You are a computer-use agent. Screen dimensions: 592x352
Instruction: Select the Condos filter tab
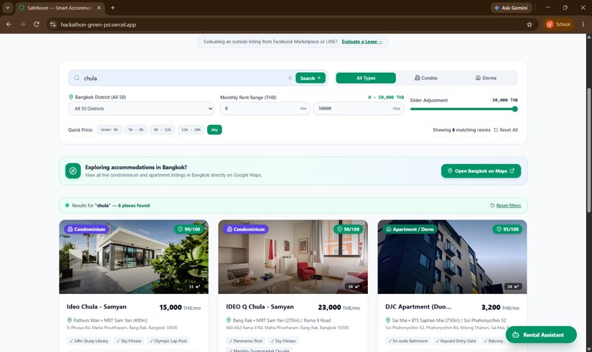(426, 78)
